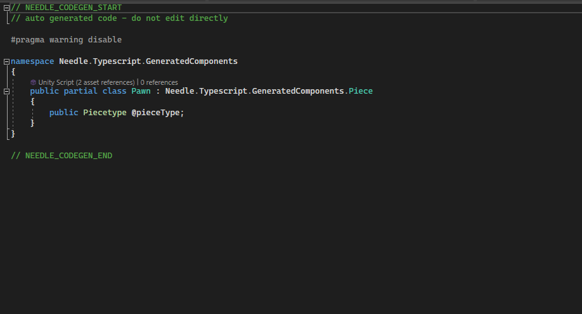The image size is (582, 314).
Task: Click the public keyword before Piecetype
Action: pyautogui.click(x=63, y=113)
